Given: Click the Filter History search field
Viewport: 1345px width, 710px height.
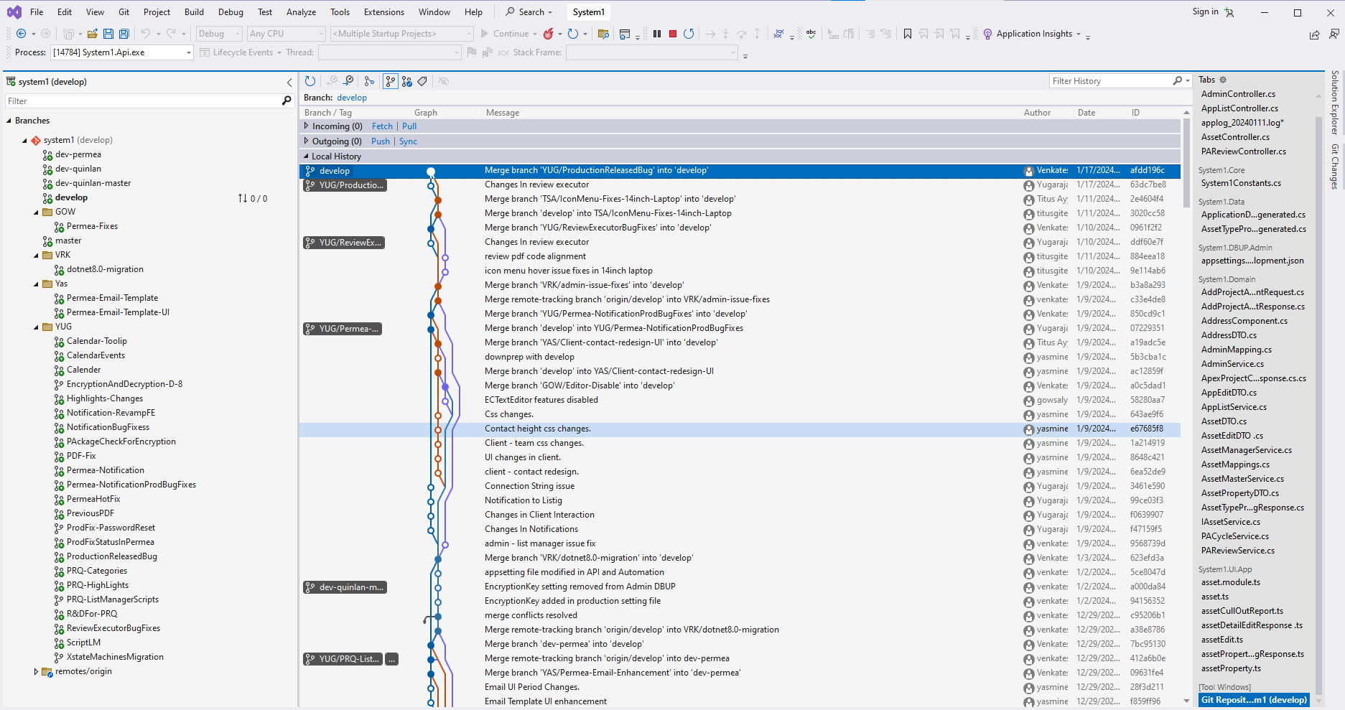Looking at the screenshot, I should 1109,81.
